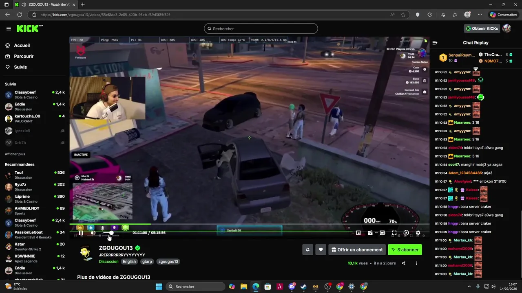Share the video via share icon
The image size is (522, 293).
(x=403, y=263)
